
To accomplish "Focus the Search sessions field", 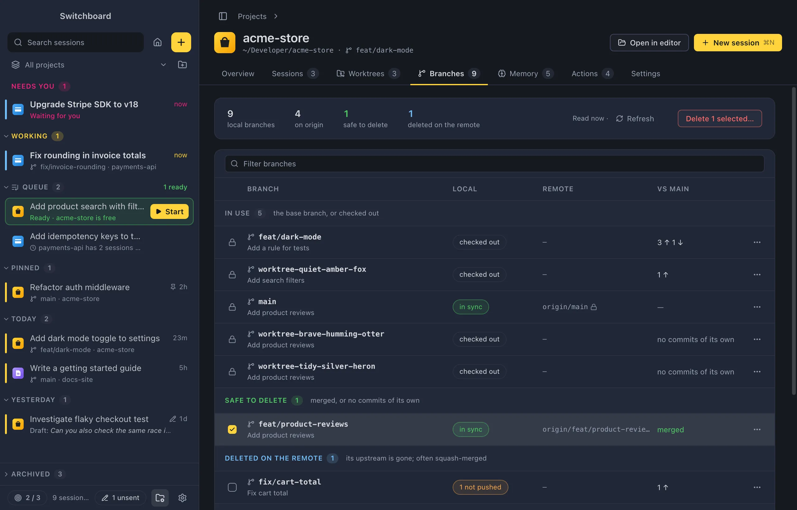I will click(x=76, y=42).
